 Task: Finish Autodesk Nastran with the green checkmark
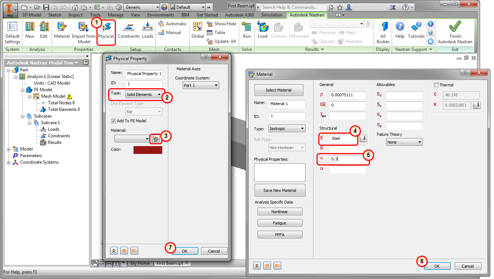click(x=455, y=32)
